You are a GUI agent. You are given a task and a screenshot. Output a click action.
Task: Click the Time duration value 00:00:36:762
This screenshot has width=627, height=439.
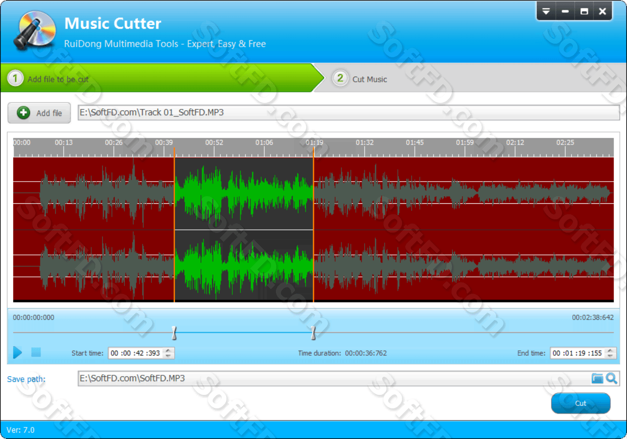point(366,353)
